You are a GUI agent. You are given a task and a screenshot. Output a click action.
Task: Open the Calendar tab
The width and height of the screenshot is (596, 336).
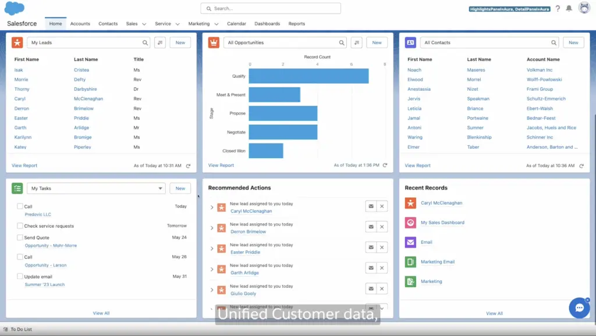pyautogui.click(x=236, y=23)
